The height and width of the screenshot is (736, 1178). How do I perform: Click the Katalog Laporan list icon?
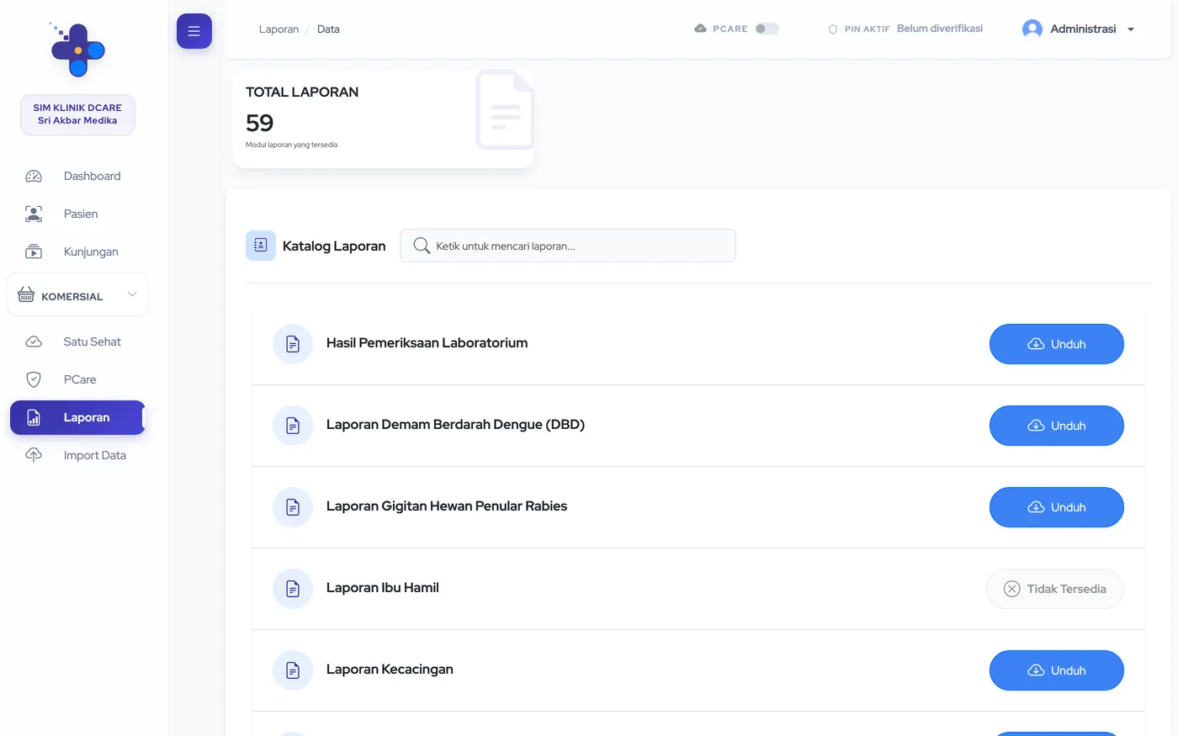tap(261, 246)
